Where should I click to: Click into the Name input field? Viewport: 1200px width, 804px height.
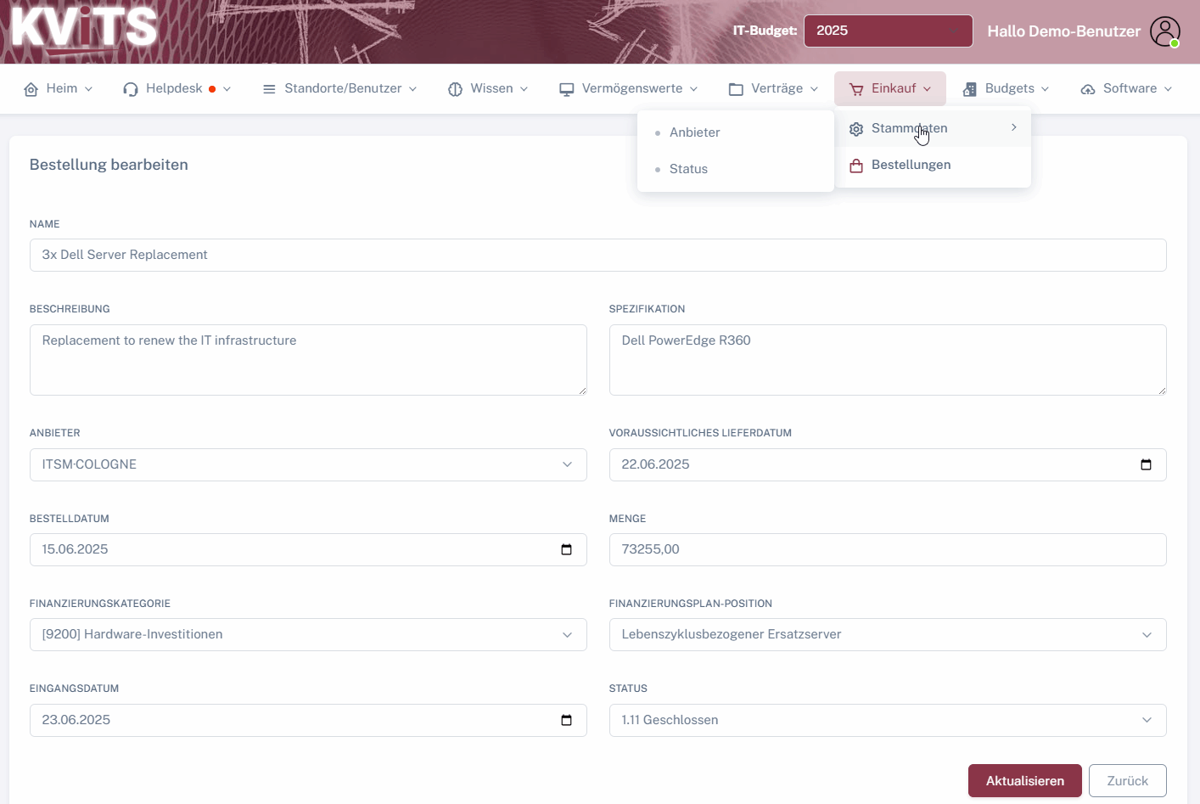597,255
